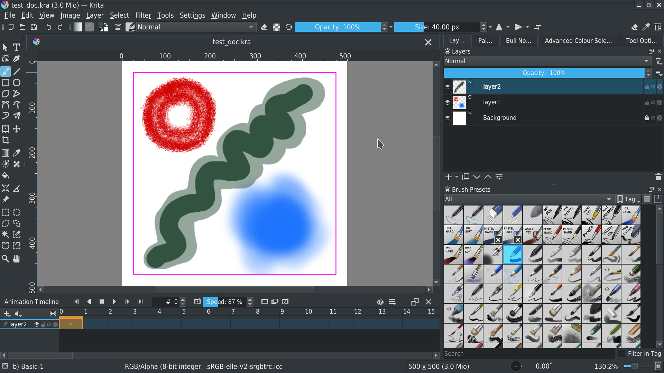This screenshot has height=373, width=664.
Task: Switch to the Advanced Colour Selector tab
Action: click(578, 41)
